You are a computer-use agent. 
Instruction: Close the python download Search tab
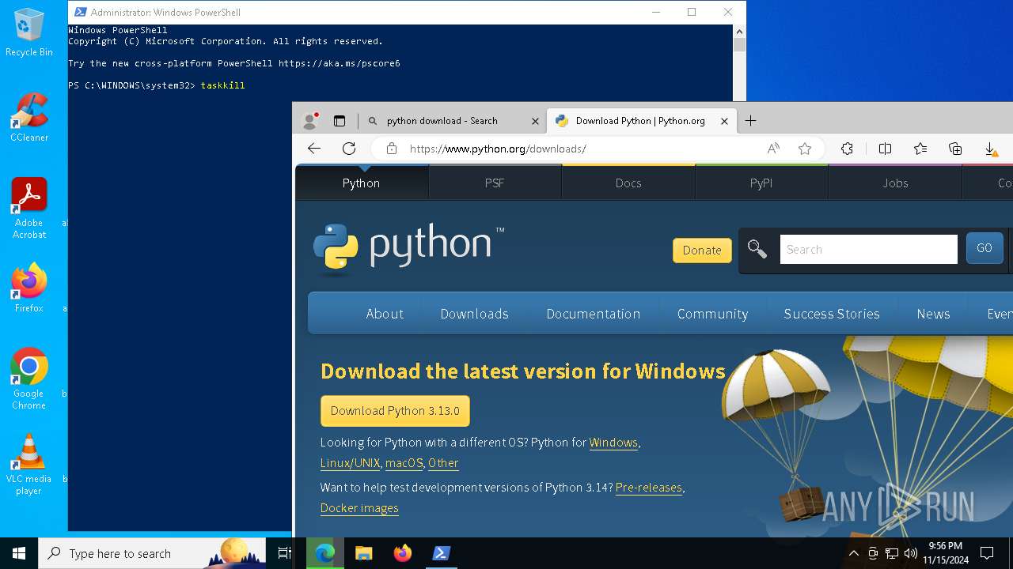(535, 121)
